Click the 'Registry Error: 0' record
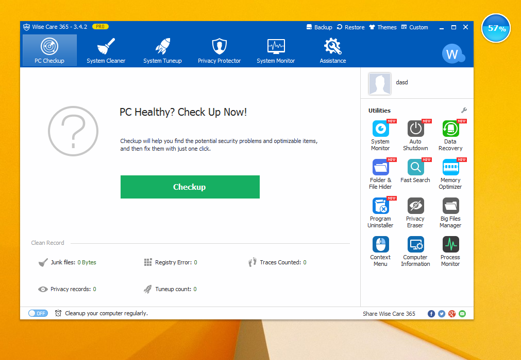 pyautogui.click(x=171, y=262)
